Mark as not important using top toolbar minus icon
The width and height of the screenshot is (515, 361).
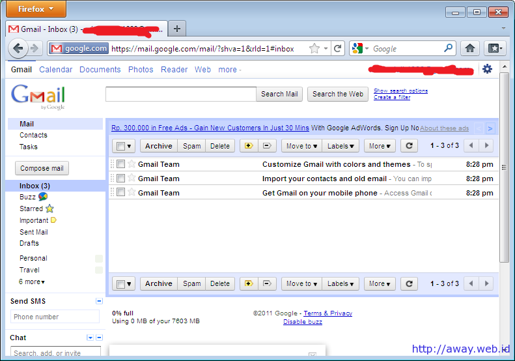tap(267, 146)
